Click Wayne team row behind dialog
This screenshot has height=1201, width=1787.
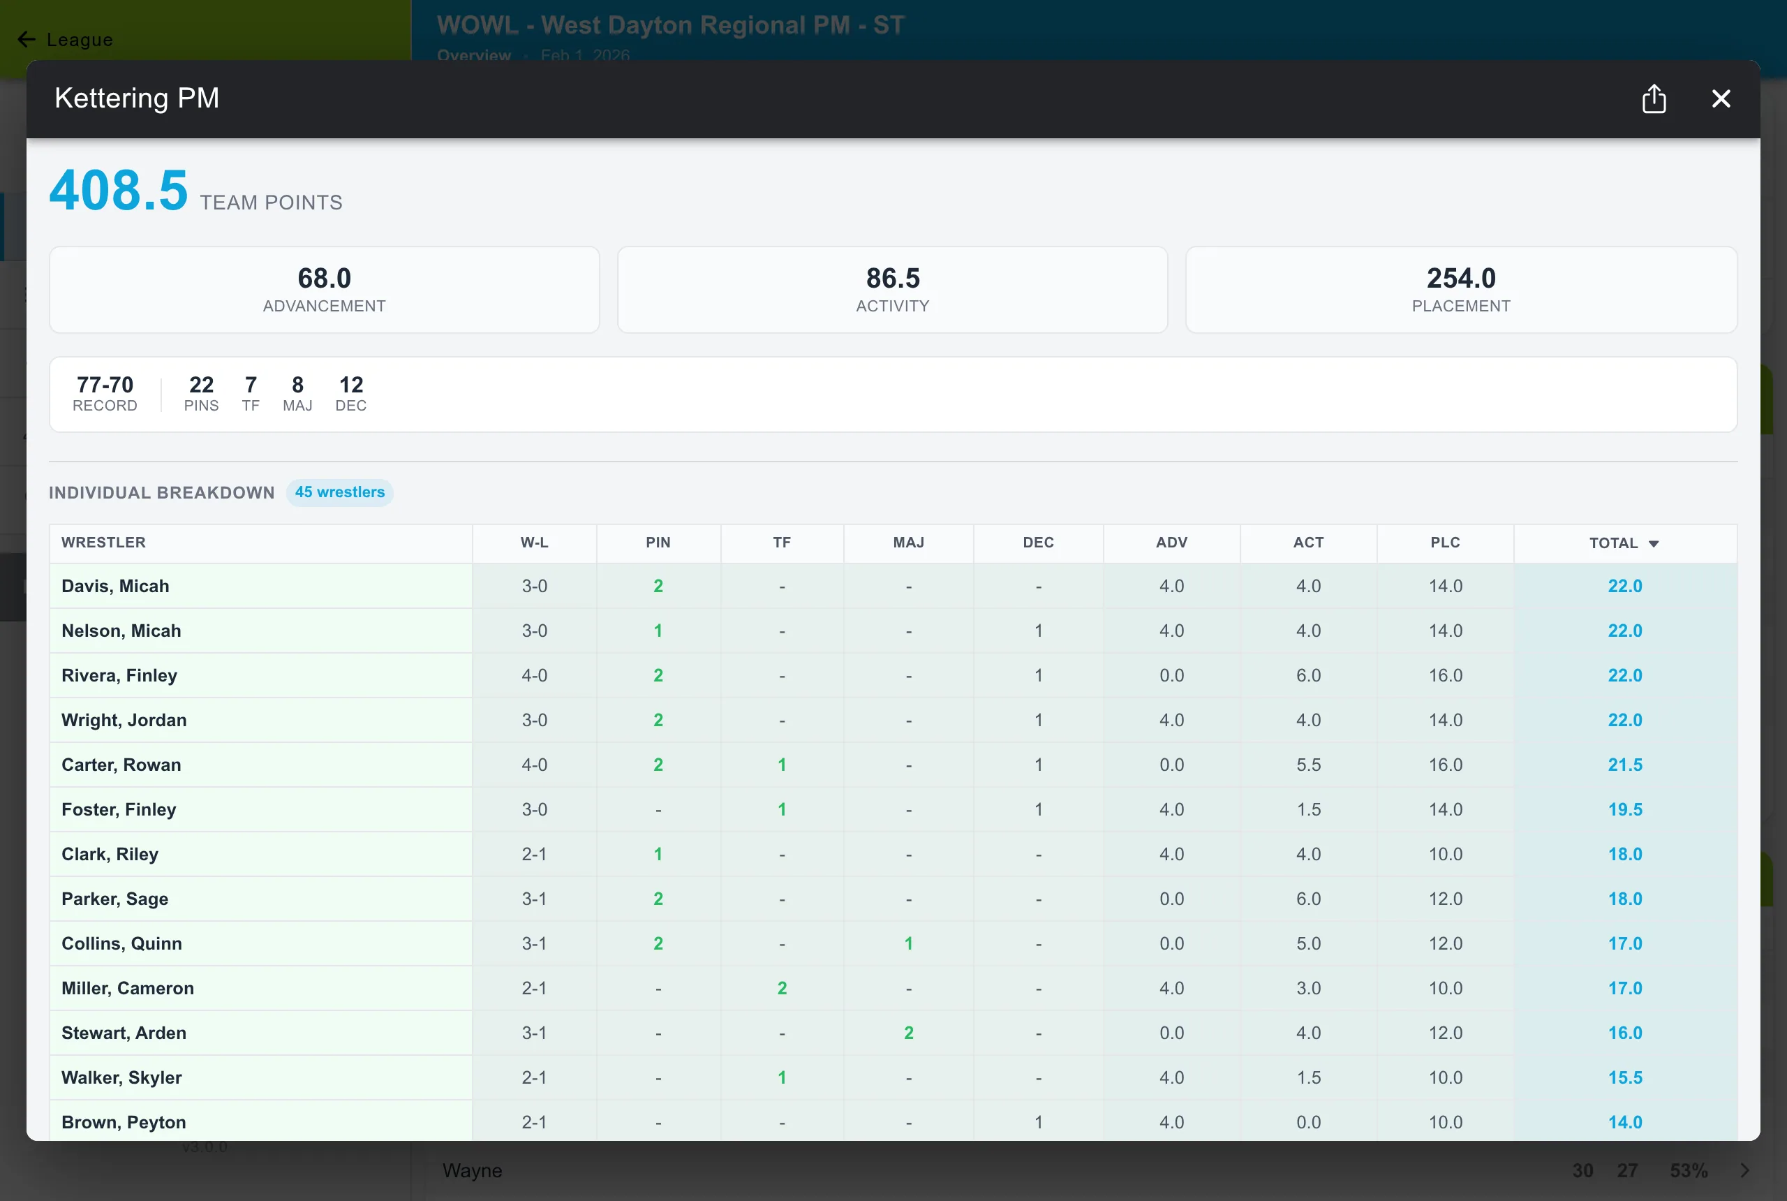pyautogui.click(x=1099, y=1170)
